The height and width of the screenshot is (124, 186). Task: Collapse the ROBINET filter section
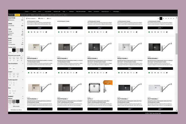tap(23, 97)
